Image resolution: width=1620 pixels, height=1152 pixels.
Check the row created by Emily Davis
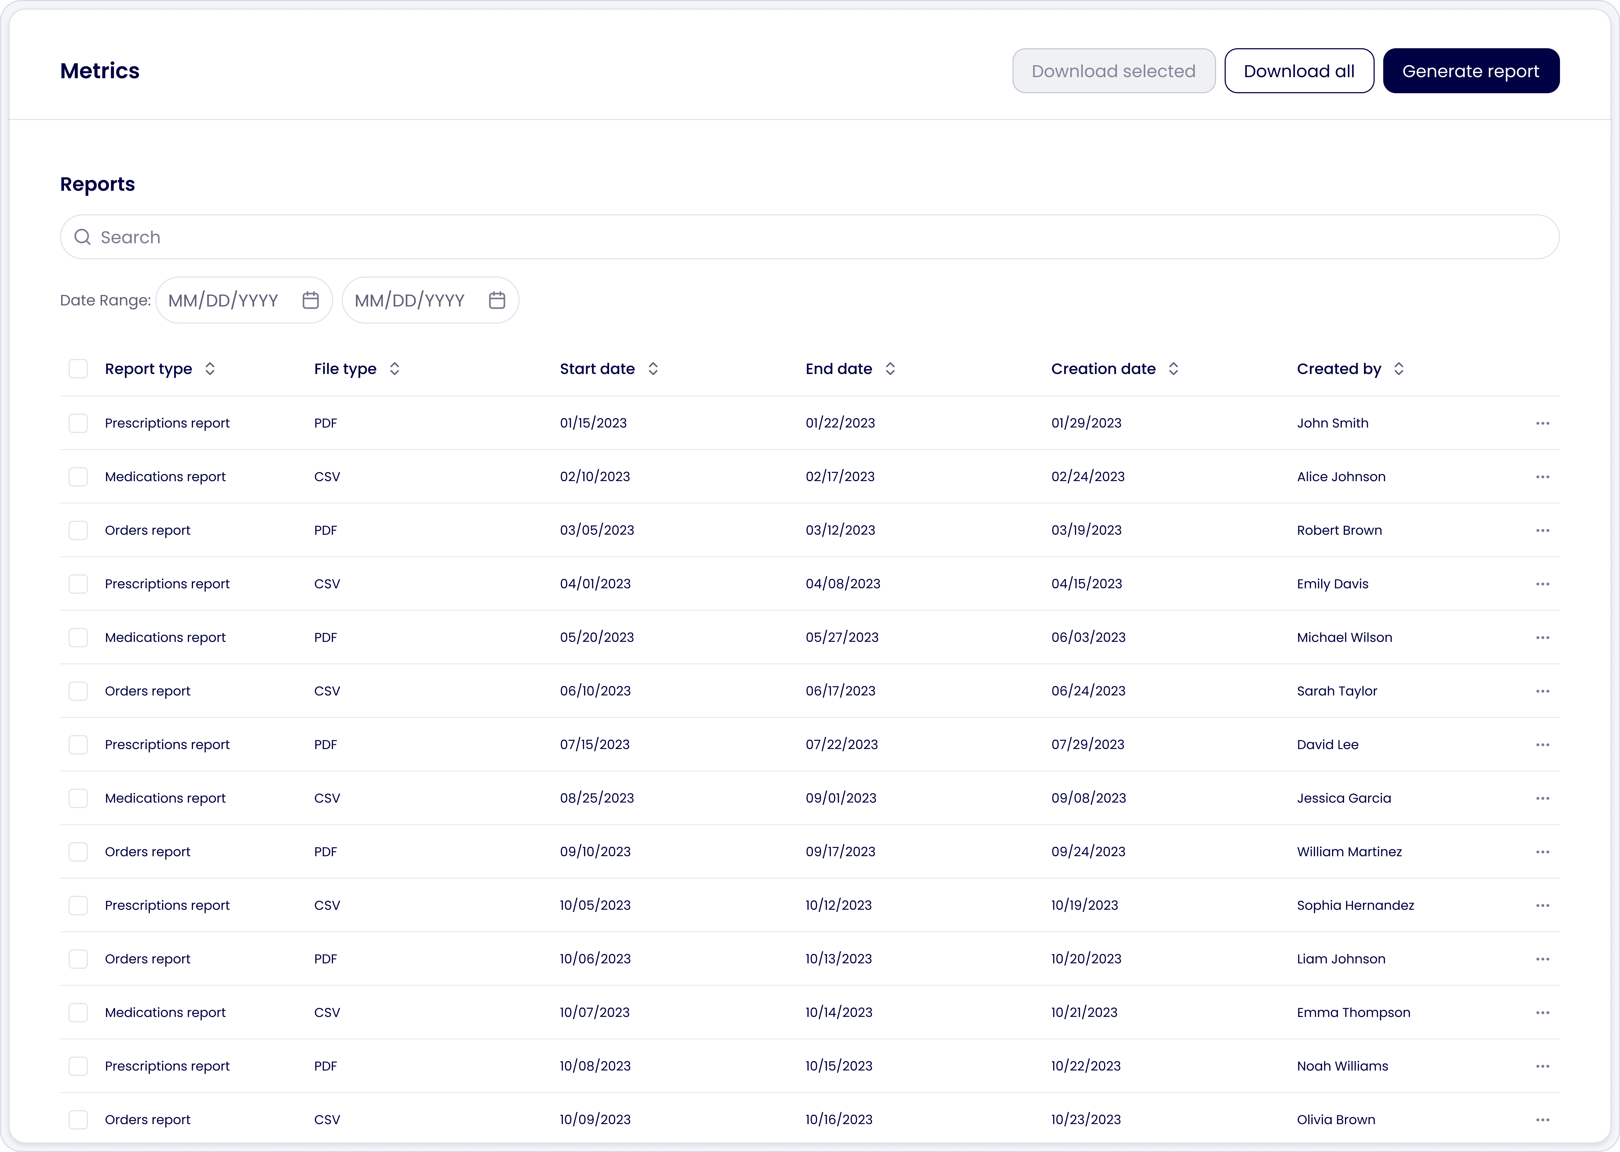[x=78, y=584]
